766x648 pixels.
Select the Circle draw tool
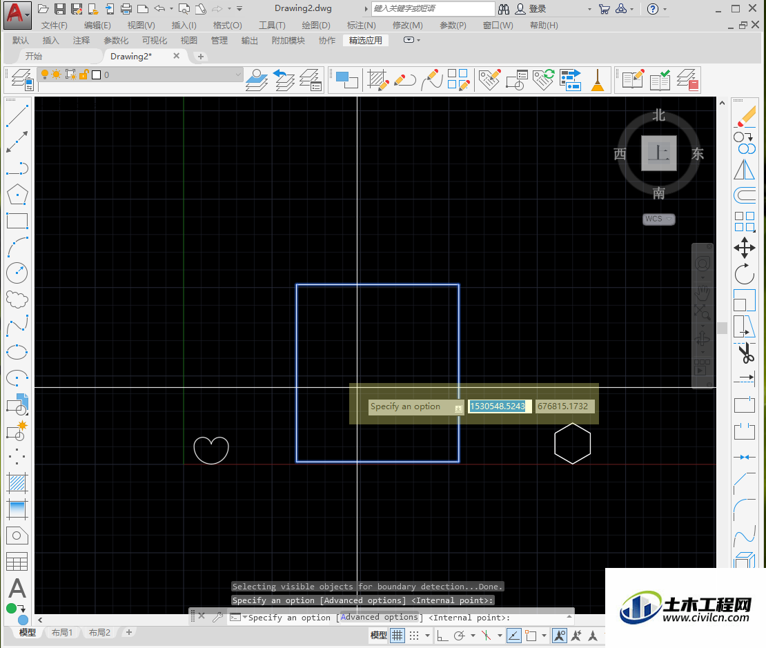(x=17, y=273)
